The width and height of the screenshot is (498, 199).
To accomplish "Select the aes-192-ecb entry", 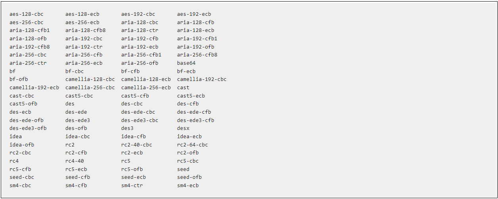I will pyautogui.click(x=194, y=14).
